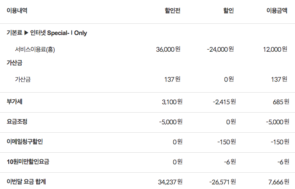Click the 서비스이용료(홈) row label
295x189 pixels.
(x=35, y=49)
